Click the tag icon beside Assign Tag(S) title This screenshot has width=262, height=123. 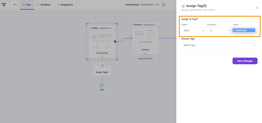183,6
